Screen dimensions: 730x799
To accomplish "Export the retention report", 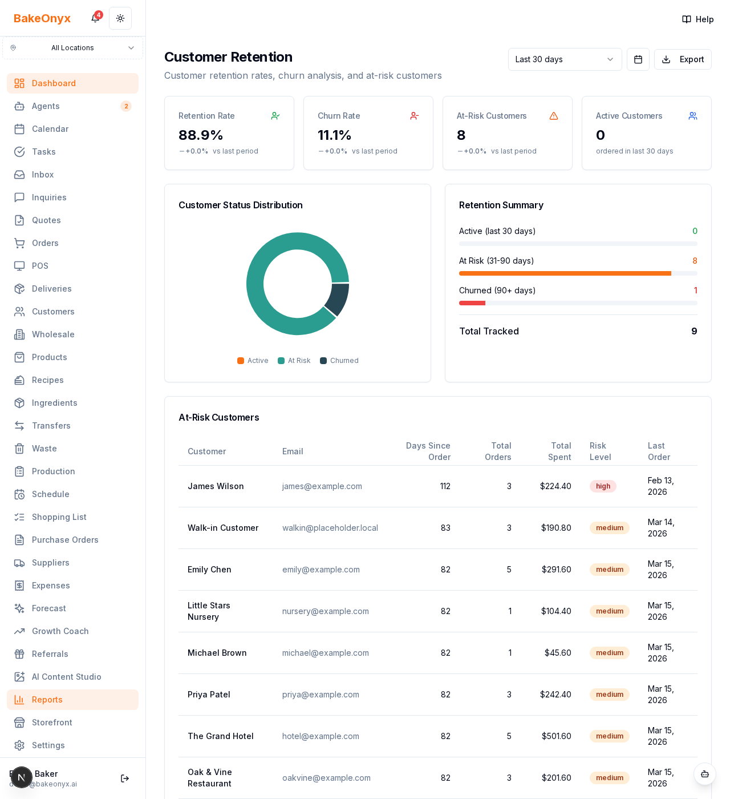I will (x=683, y=59).
